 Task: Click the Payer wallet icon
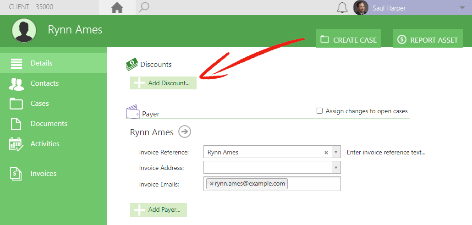pos(133,112)
